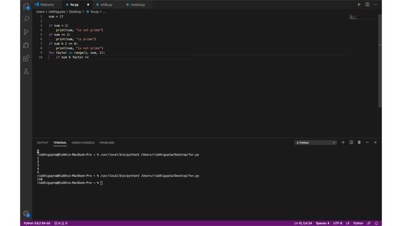Maximize the panel with up chevron
The width and height of the screenshot is (402, 226).
click(x=367, y=143)
